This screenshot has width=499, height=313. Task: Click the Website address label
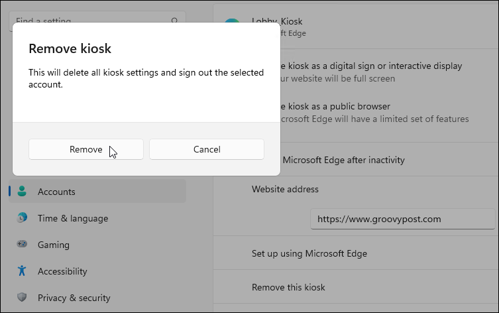tap(286, 189)
